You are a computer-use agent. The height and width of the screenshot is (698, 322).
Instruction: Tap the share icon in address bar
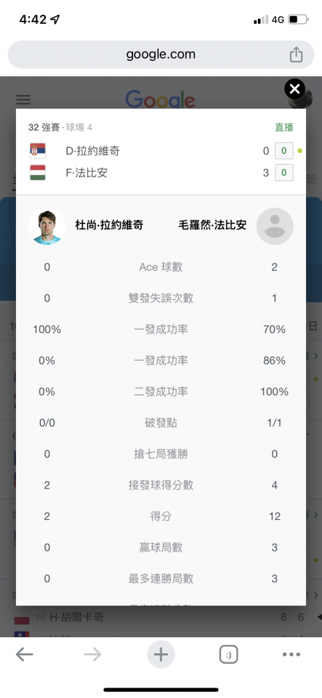pos(296,54)
